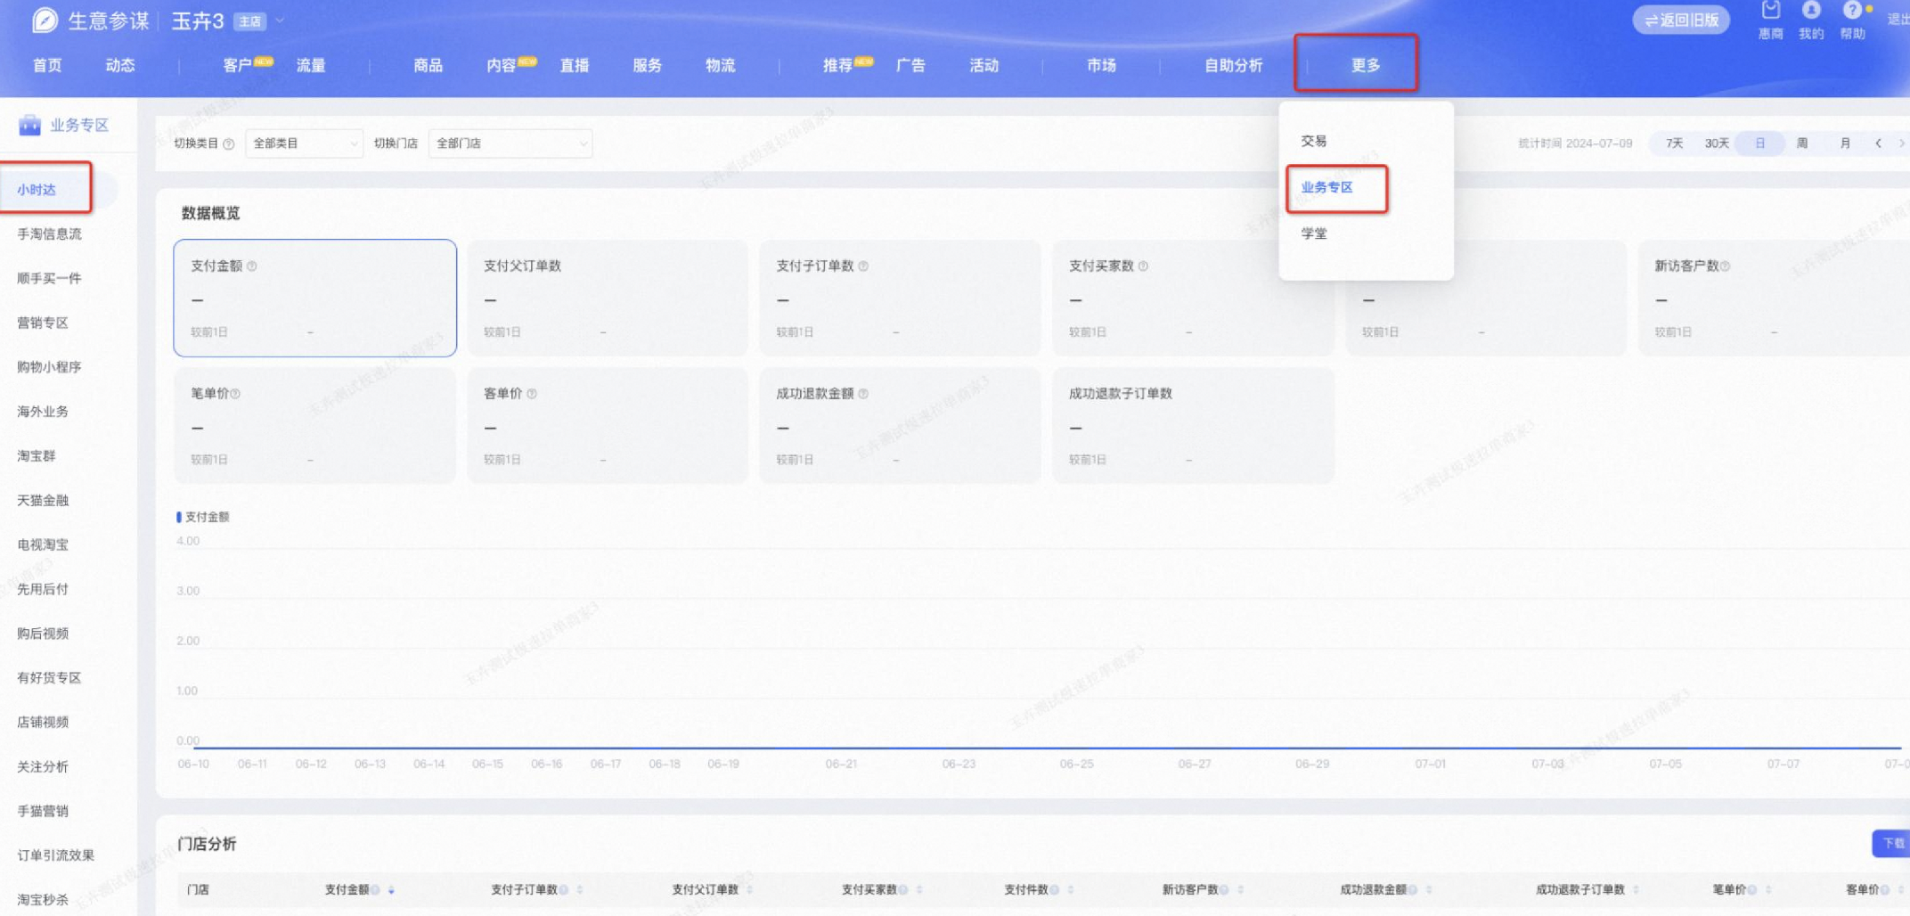The image size is (1910, 916).
Task: Sort the table by 笔单价 column arrow
Action: tap(1767, 889)
